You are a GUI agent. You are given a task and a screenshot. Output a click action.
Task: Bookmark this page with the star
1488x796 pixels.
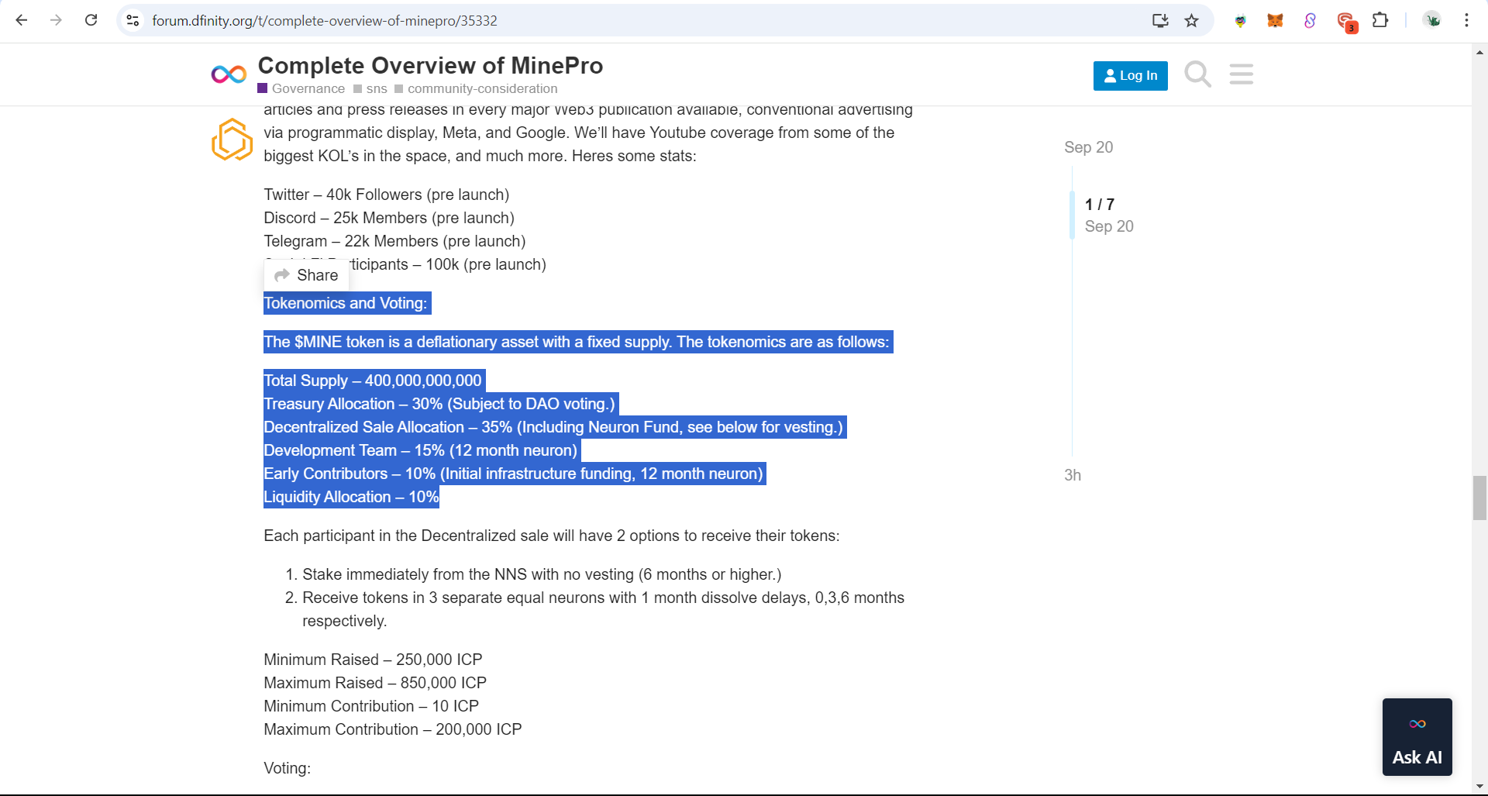1192,20
